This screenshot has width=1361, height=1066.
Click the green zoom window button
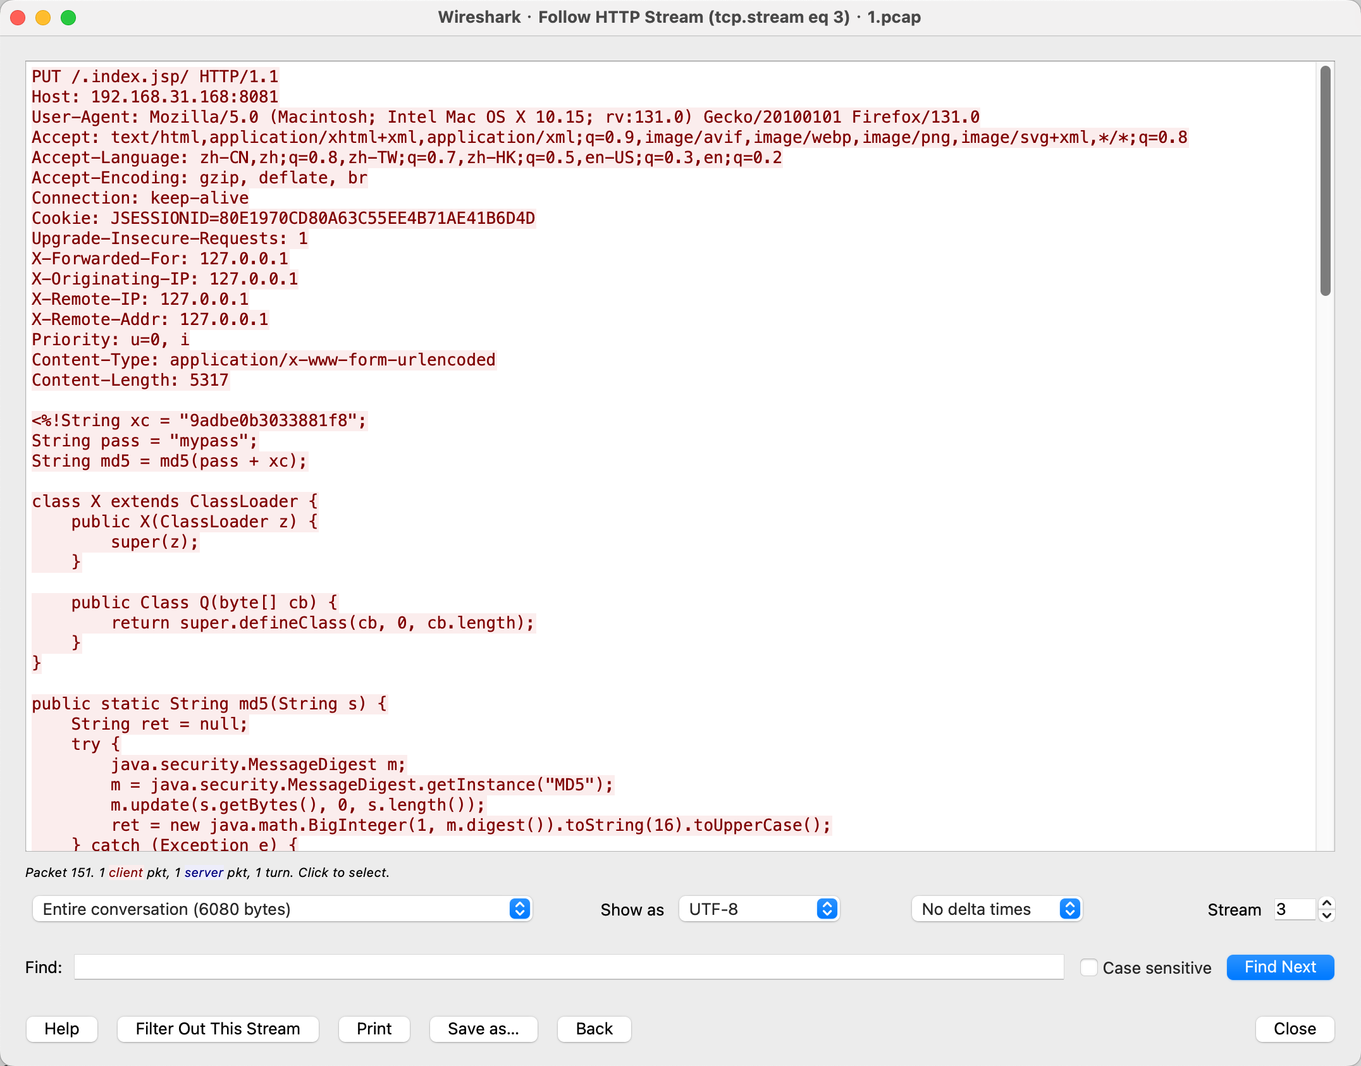tap(68, 18)
